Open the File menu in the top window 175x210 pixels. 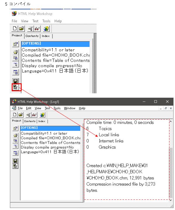(14, 21)
